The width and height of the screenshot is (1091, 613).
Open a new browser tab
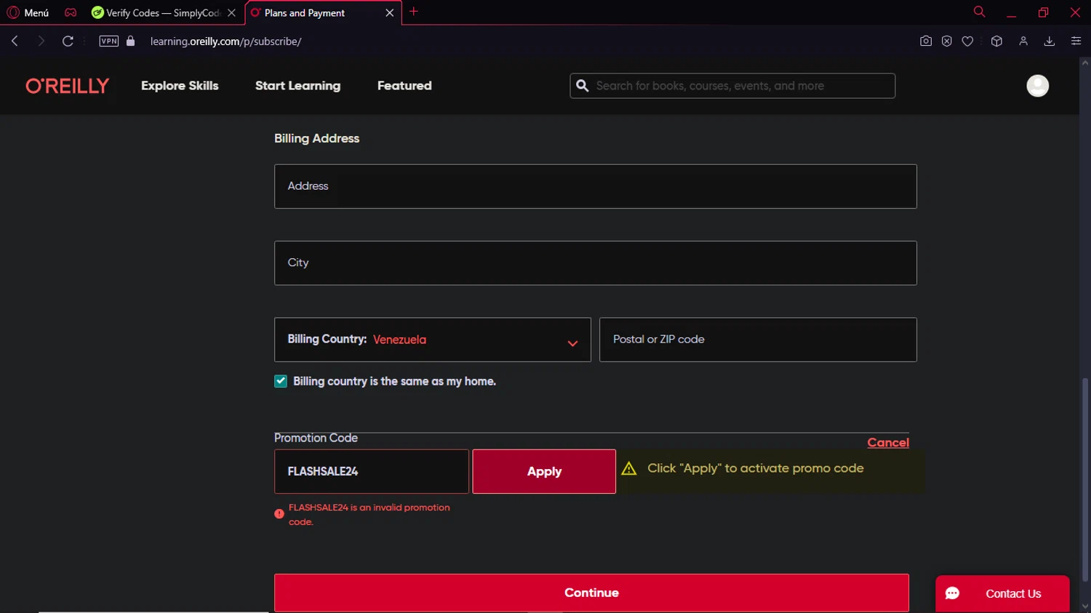pos(414,12)
